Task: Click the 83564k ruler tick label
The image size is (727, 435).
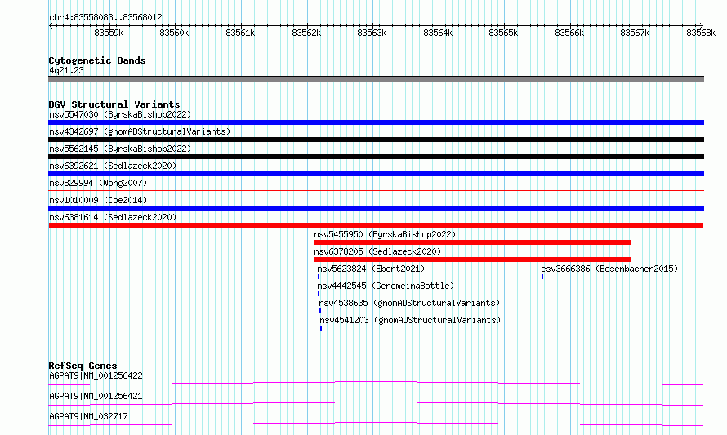Action: tap(438, 33)
